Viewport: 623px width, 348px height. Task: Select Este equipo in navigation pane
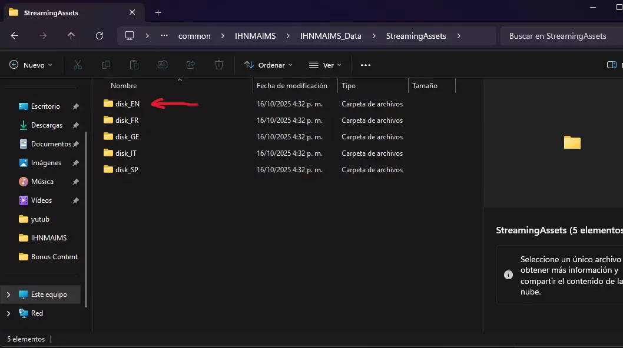49,295
